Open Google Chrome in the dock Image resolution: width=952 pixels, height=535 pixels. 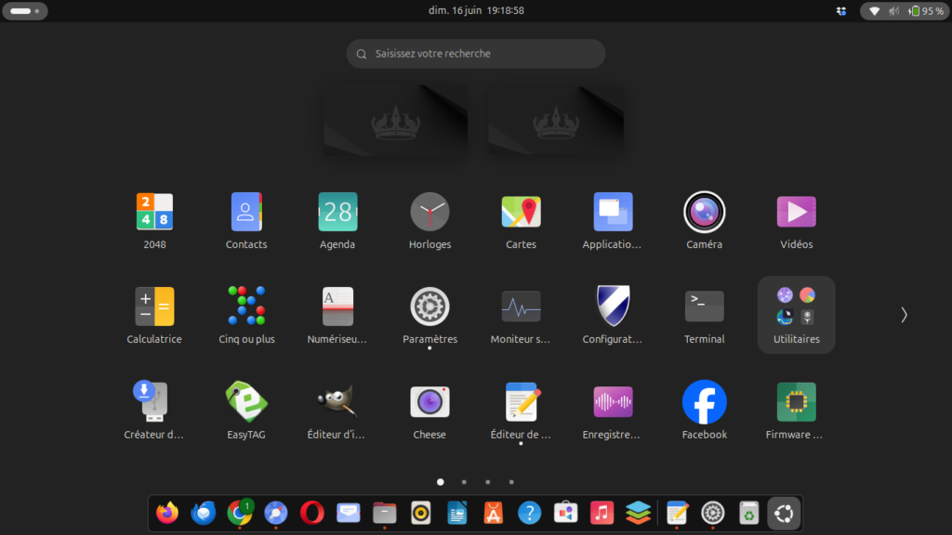pos(240,513)
